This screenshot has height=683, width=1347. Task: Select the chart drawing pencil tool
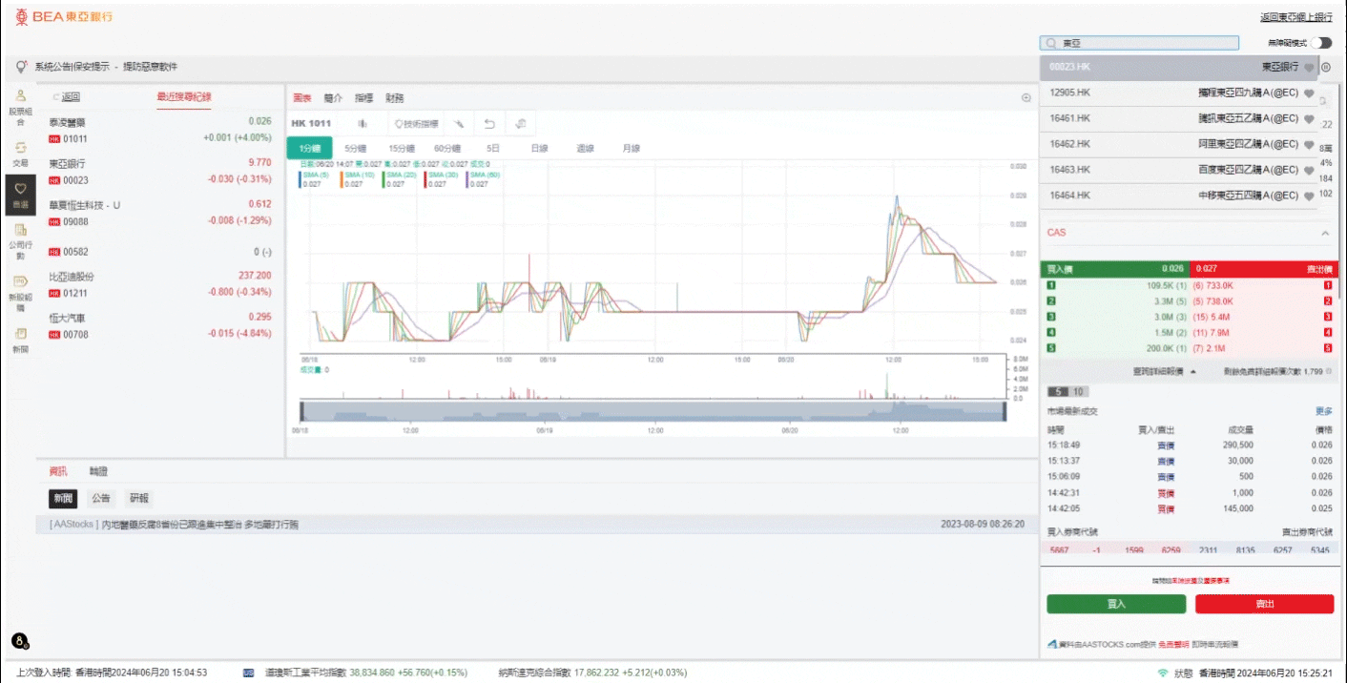458,123
